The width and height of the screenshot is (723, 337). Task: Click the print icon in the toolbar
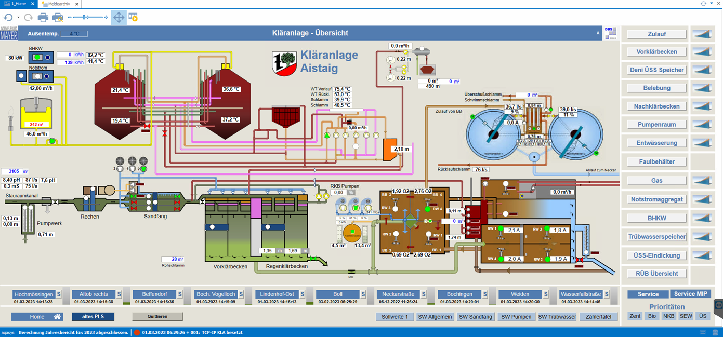click(x=43, y=18)
